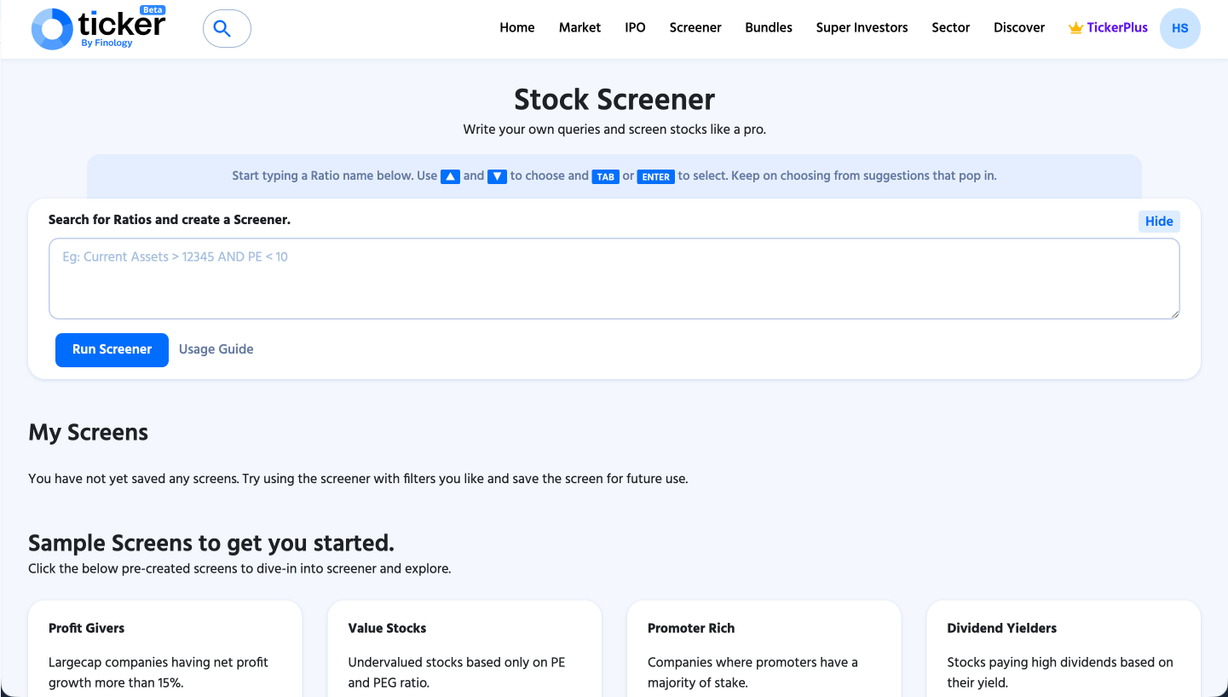This screenshot has height=697, width=1228.
Task: Open the Bundles section
Action: tap(769, 27)
